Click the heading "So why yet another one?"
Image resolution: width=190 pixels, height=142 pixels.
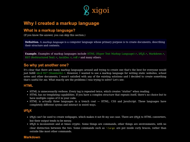(46, 65)
